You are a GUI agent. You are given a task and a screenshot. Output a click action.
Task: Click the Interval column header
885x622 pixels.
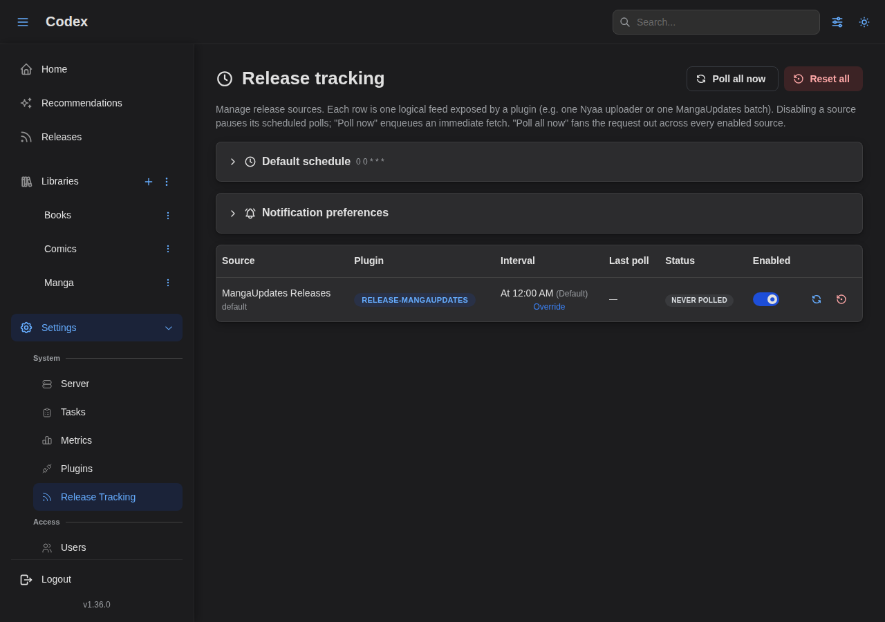pos(518,261)
